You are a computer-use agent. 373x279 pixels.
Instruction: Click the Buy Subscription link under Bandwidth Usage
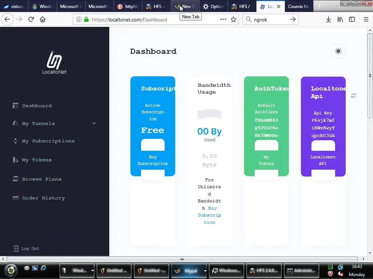209,215
